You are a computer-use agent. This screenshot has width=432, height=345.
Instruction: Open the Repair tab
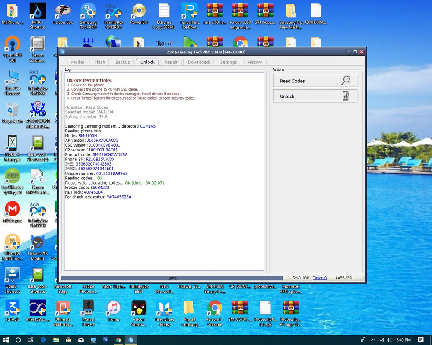(171, 62)
